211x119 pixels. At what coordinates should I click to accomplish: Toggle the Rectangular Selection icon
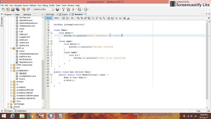click(93, 18)
